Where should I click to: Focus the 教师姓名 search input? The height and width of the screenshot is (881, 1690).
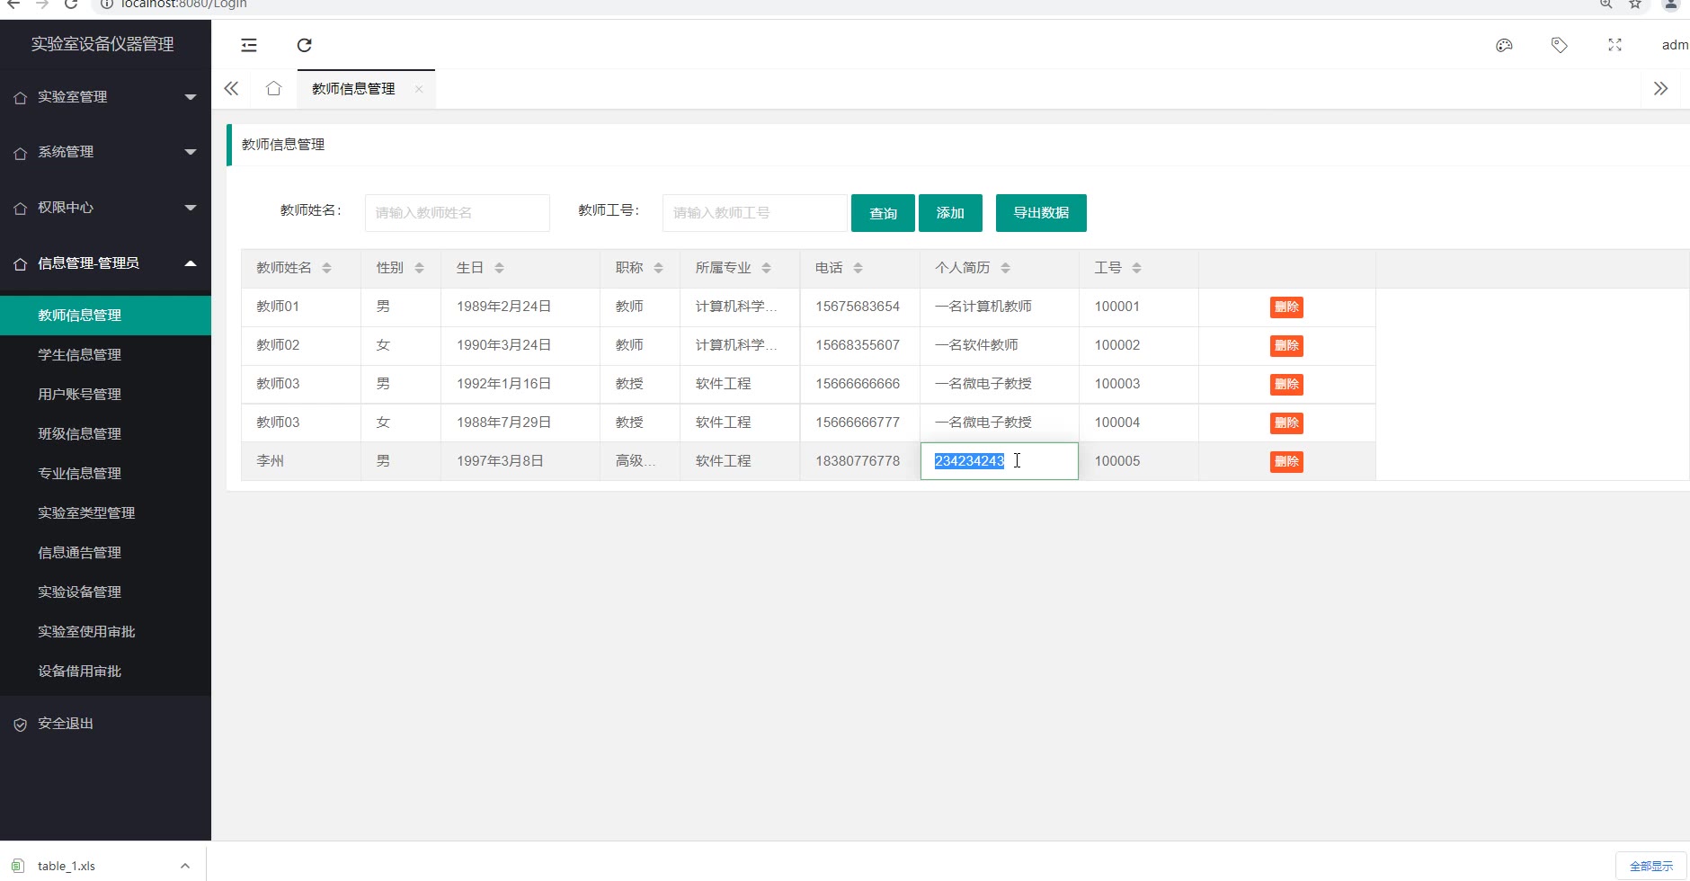458,213
